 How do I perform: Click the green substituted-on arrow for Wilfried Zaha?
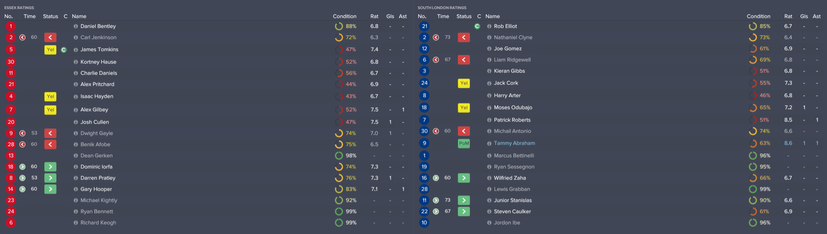coord(464,178)
